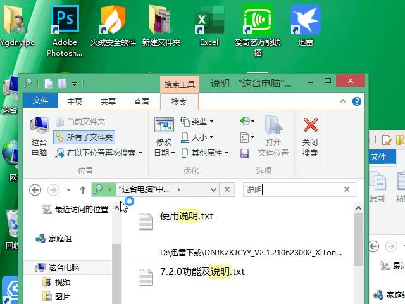405x304 pixels.
Task: Click the new folder icon in quick access toolbar
Action: [62, 84]
